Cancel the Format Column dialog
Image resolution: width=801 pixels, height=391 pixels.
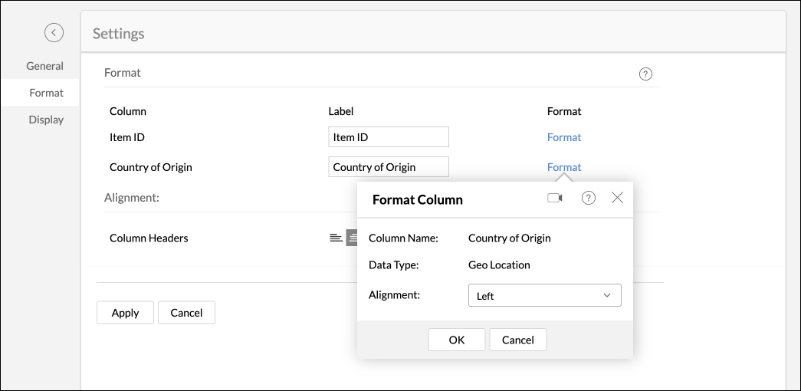[517, 340]
